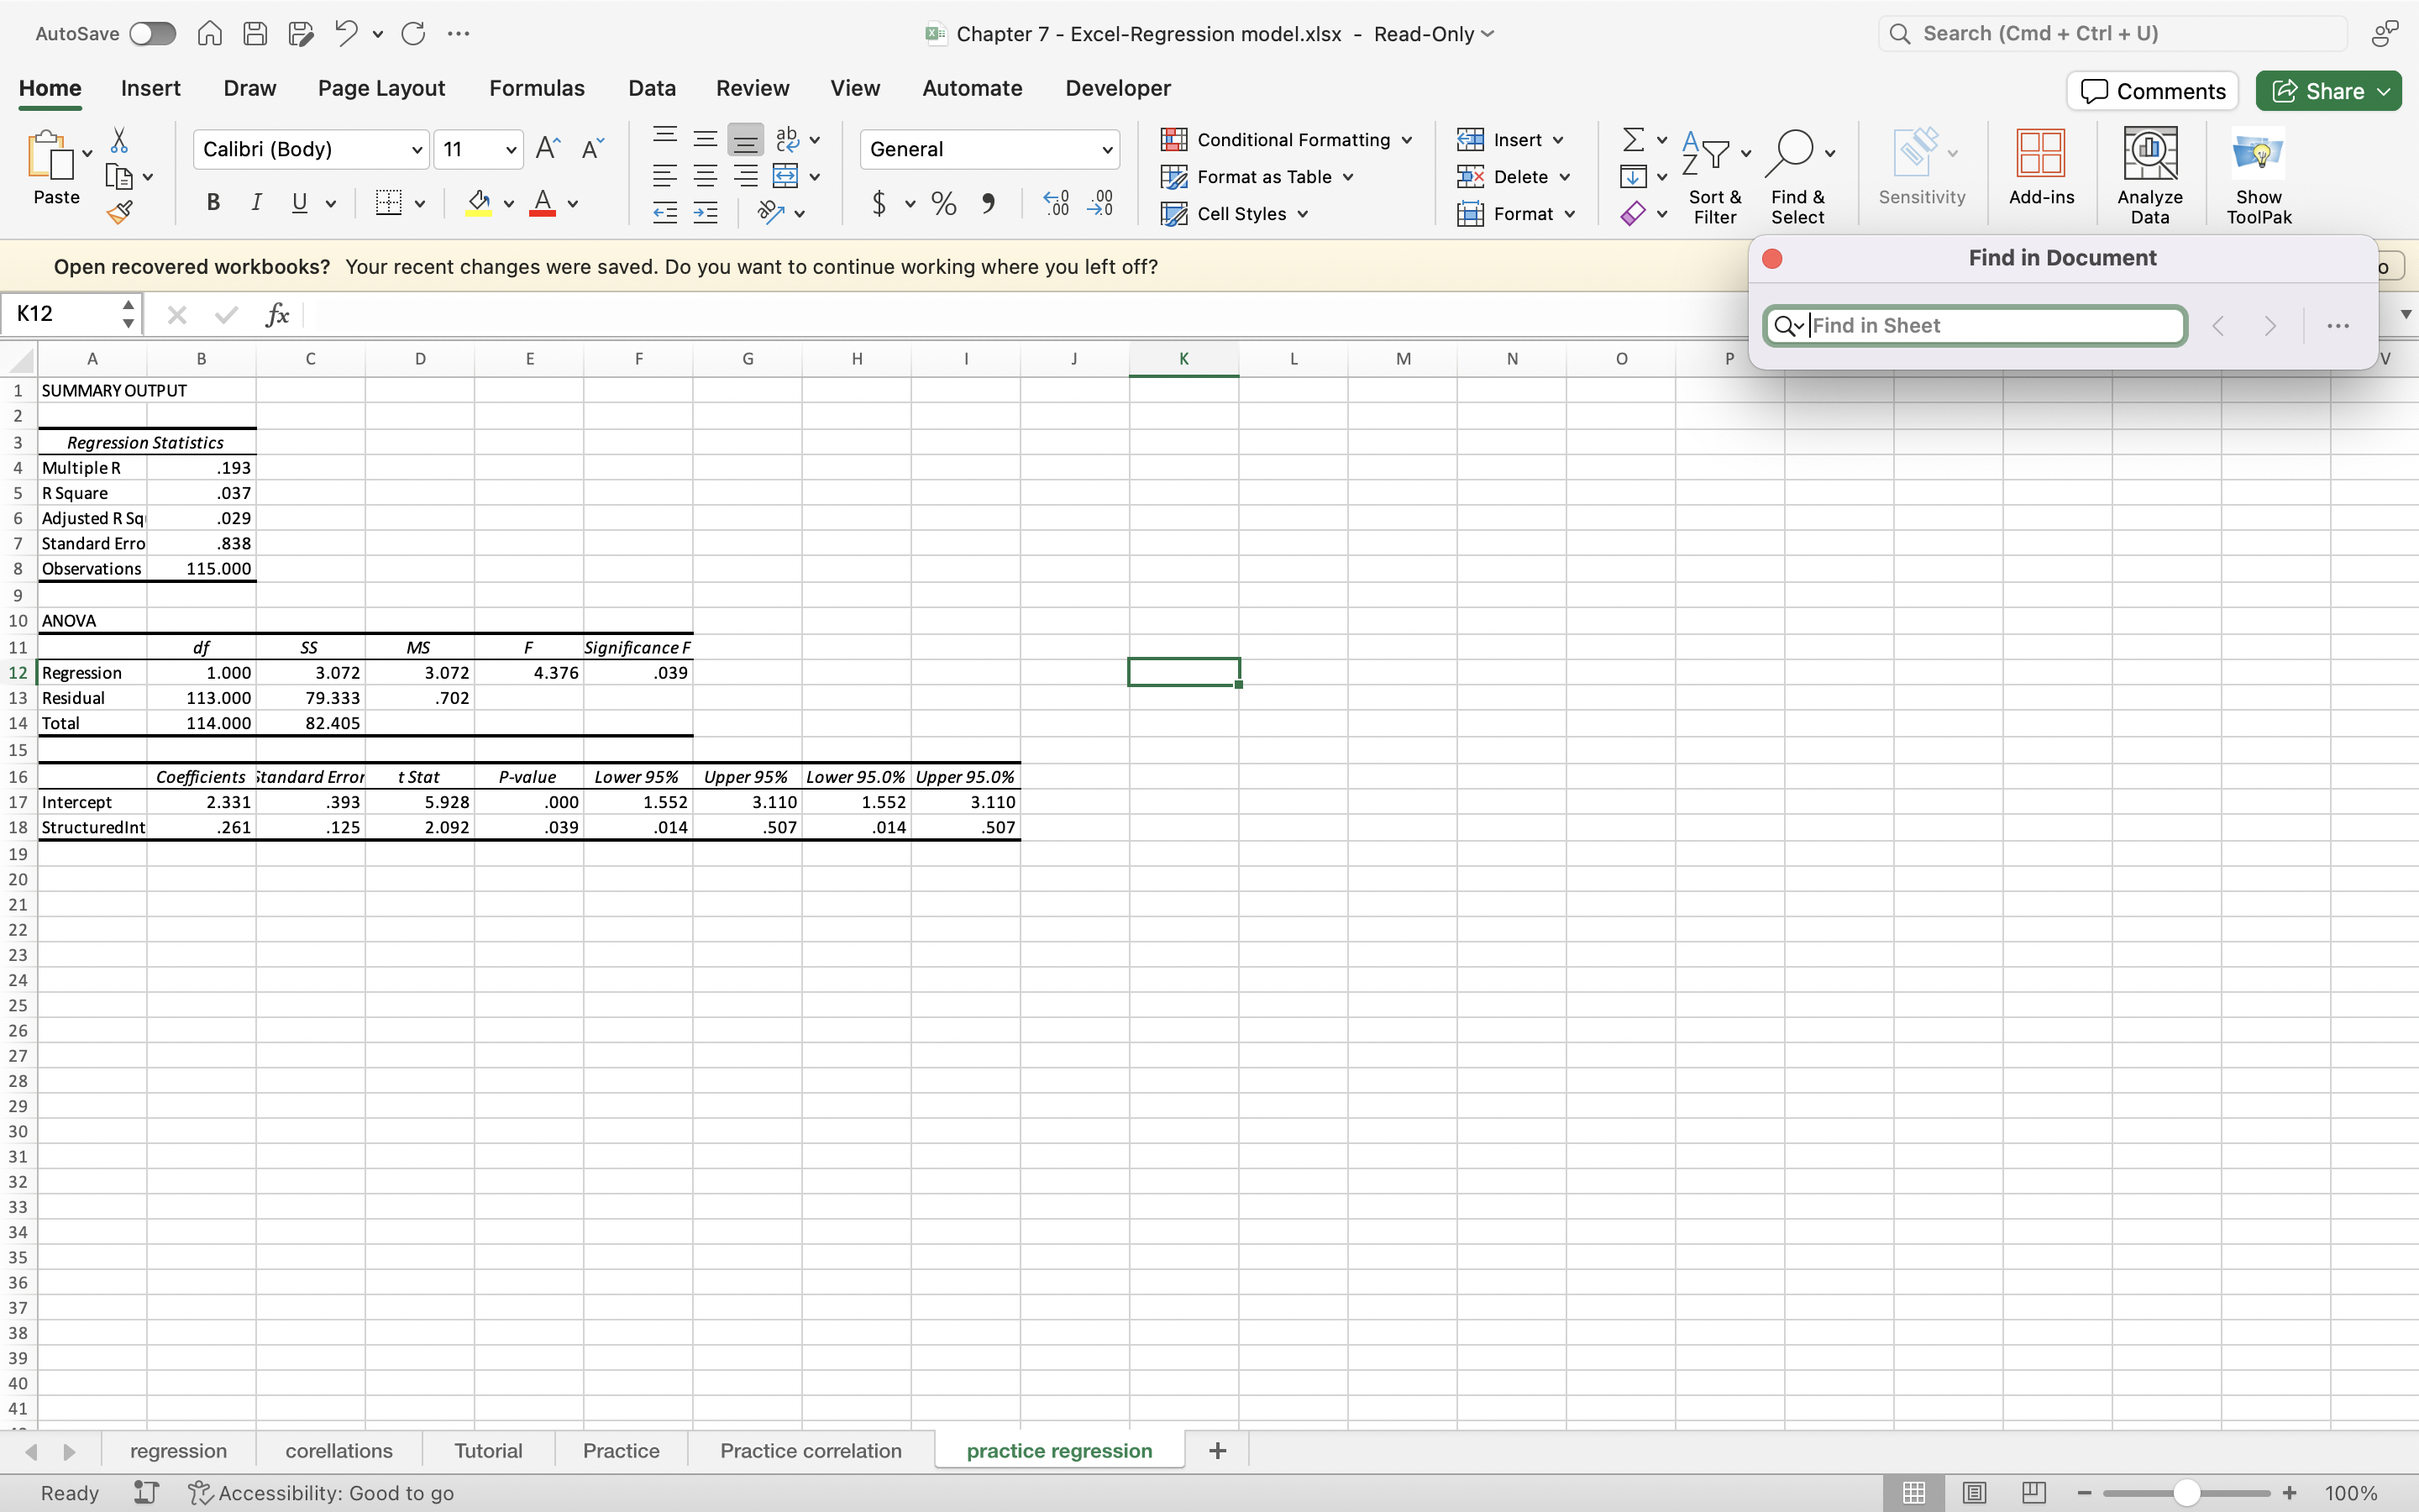Switch to Page Layout view in status bar
Viewport: 2419px width, 1512px height.
[x=1973, y=1493]
